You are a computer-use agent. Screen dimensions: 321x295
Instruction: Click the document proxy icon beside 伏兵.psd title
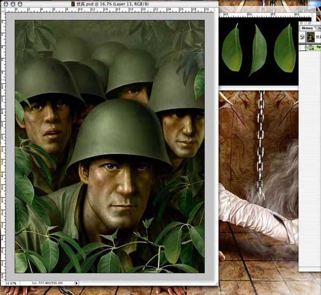tap(73, 4)
